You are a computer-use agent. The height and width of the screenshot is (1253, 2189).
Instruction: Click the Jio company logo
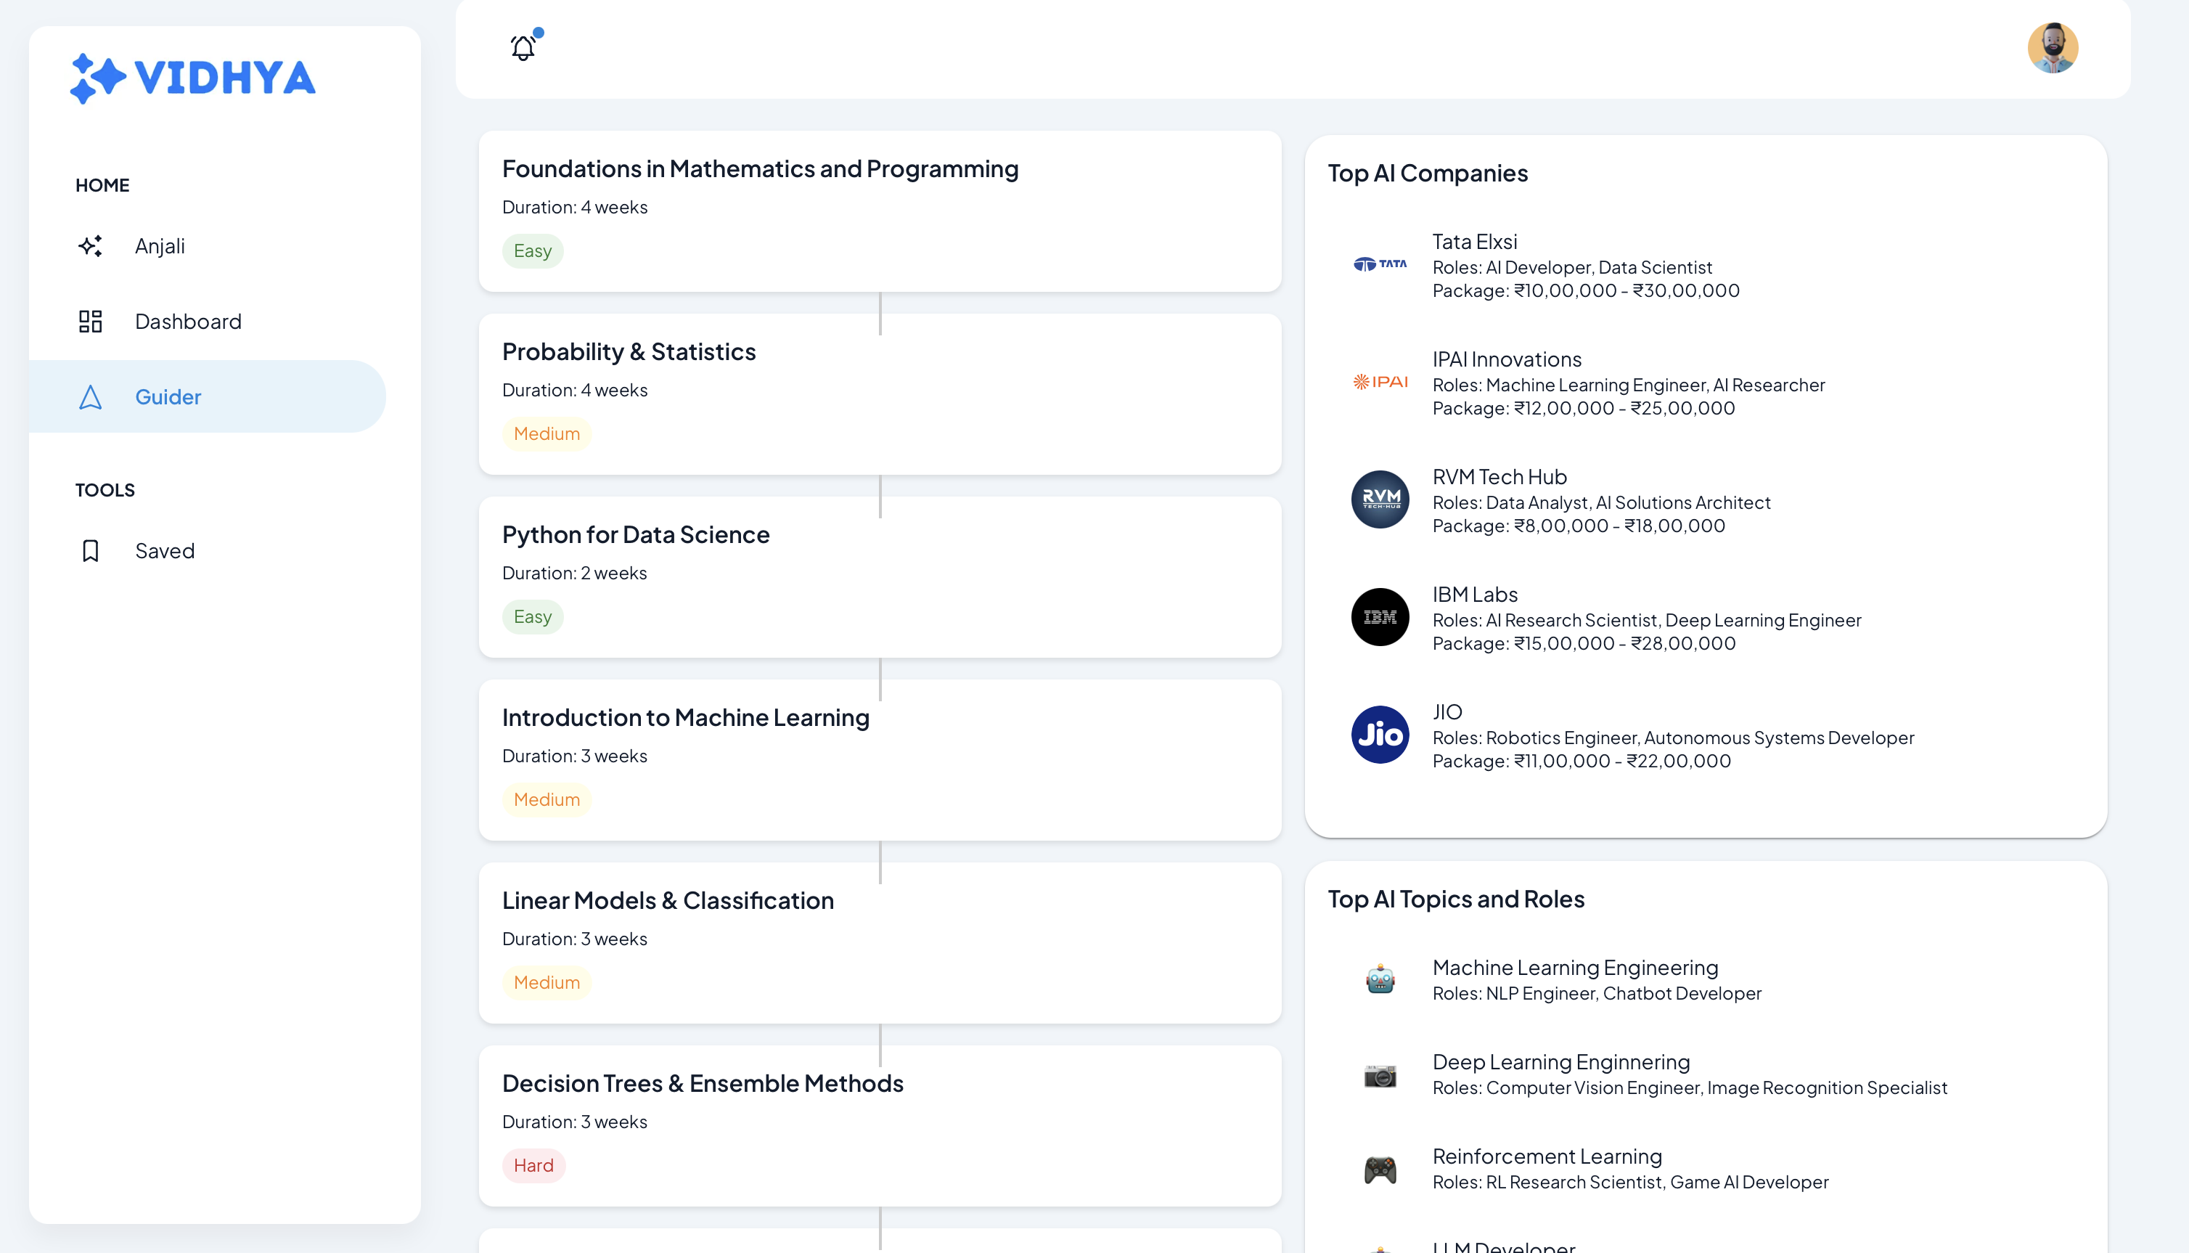pos(1380,735)
